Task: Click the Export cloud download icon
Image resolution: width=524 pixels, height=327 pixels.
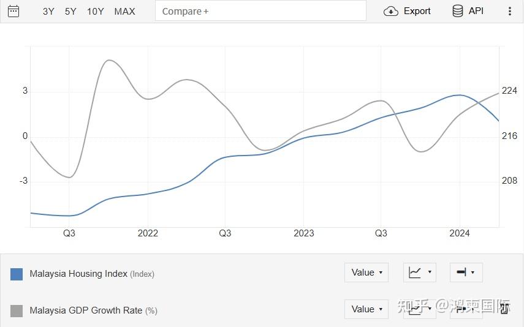Action: click(x=390, y=11)
